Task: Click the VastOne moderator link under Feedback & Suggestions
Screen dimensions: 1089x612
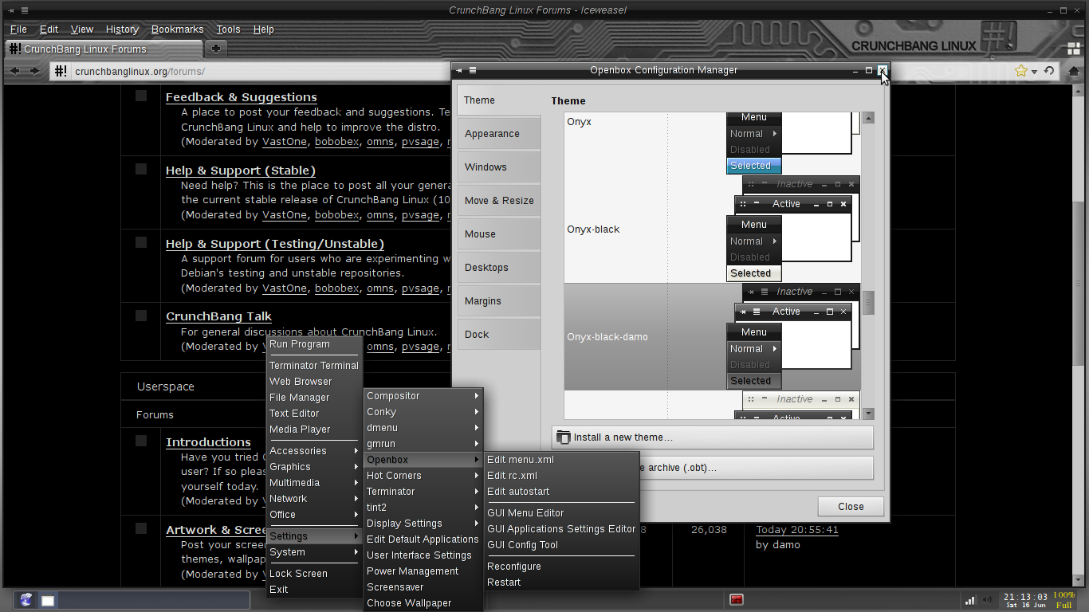Action: point(285,142)
